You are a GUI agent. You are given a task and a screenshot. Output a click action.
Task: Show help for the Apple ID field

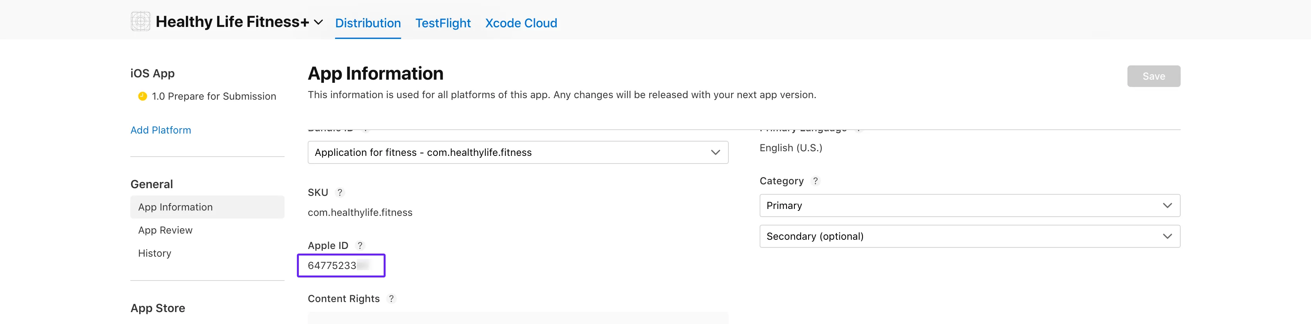point(360,246)
